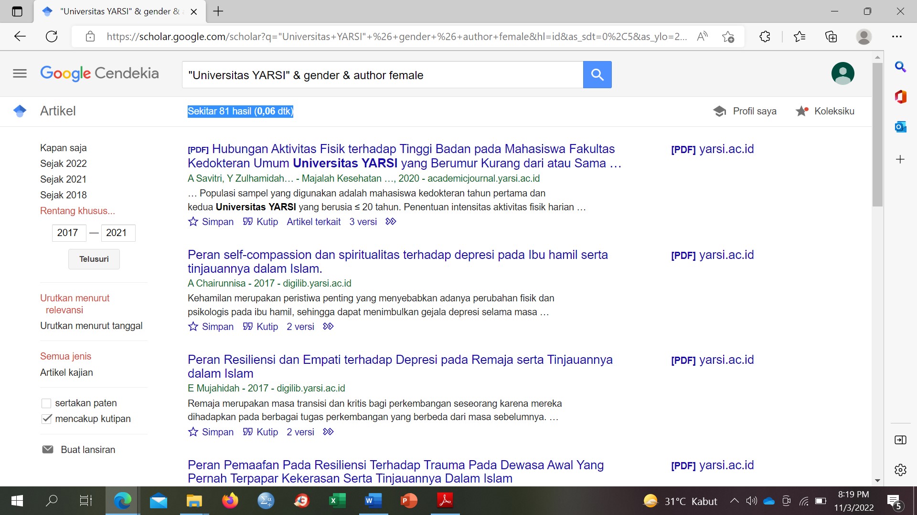917x515 pixels.
Task: Cite the Peran Resiliensi result via Kutip
Action: tap(260, 432)
